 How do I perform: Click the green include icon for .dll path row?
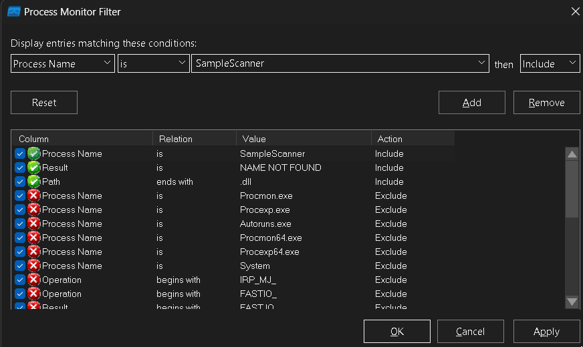[33, 182]
